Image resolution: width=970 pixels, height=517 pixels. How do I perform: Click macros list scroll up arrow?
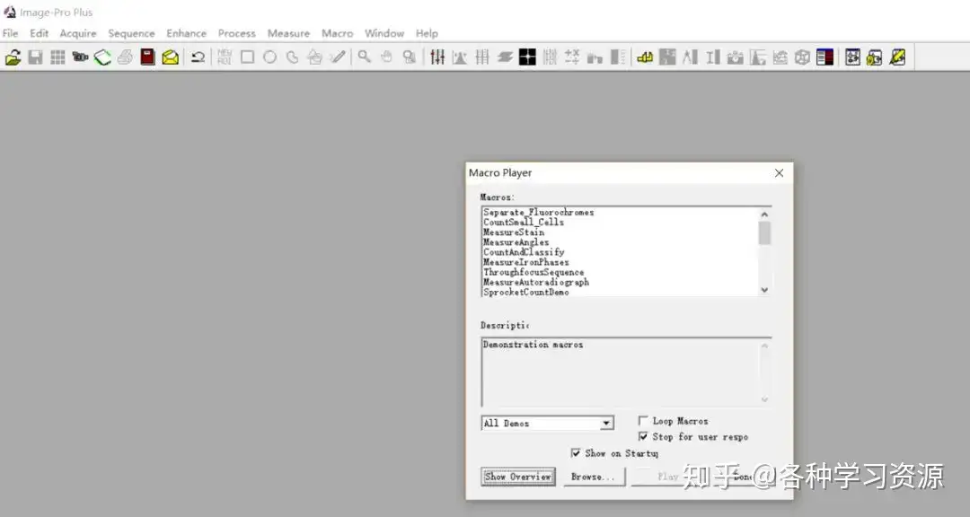[764, 214]
